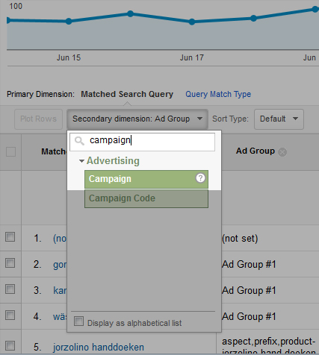Viewport: 319px width, 355px height.
Task: Click the Advertising category label
Action: tap(113, 160)
